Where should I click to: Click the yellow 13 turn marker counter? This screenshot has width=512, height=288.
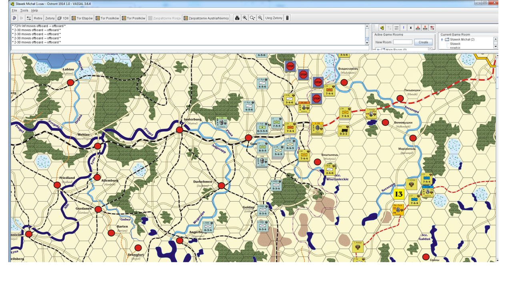pos(399,194)
